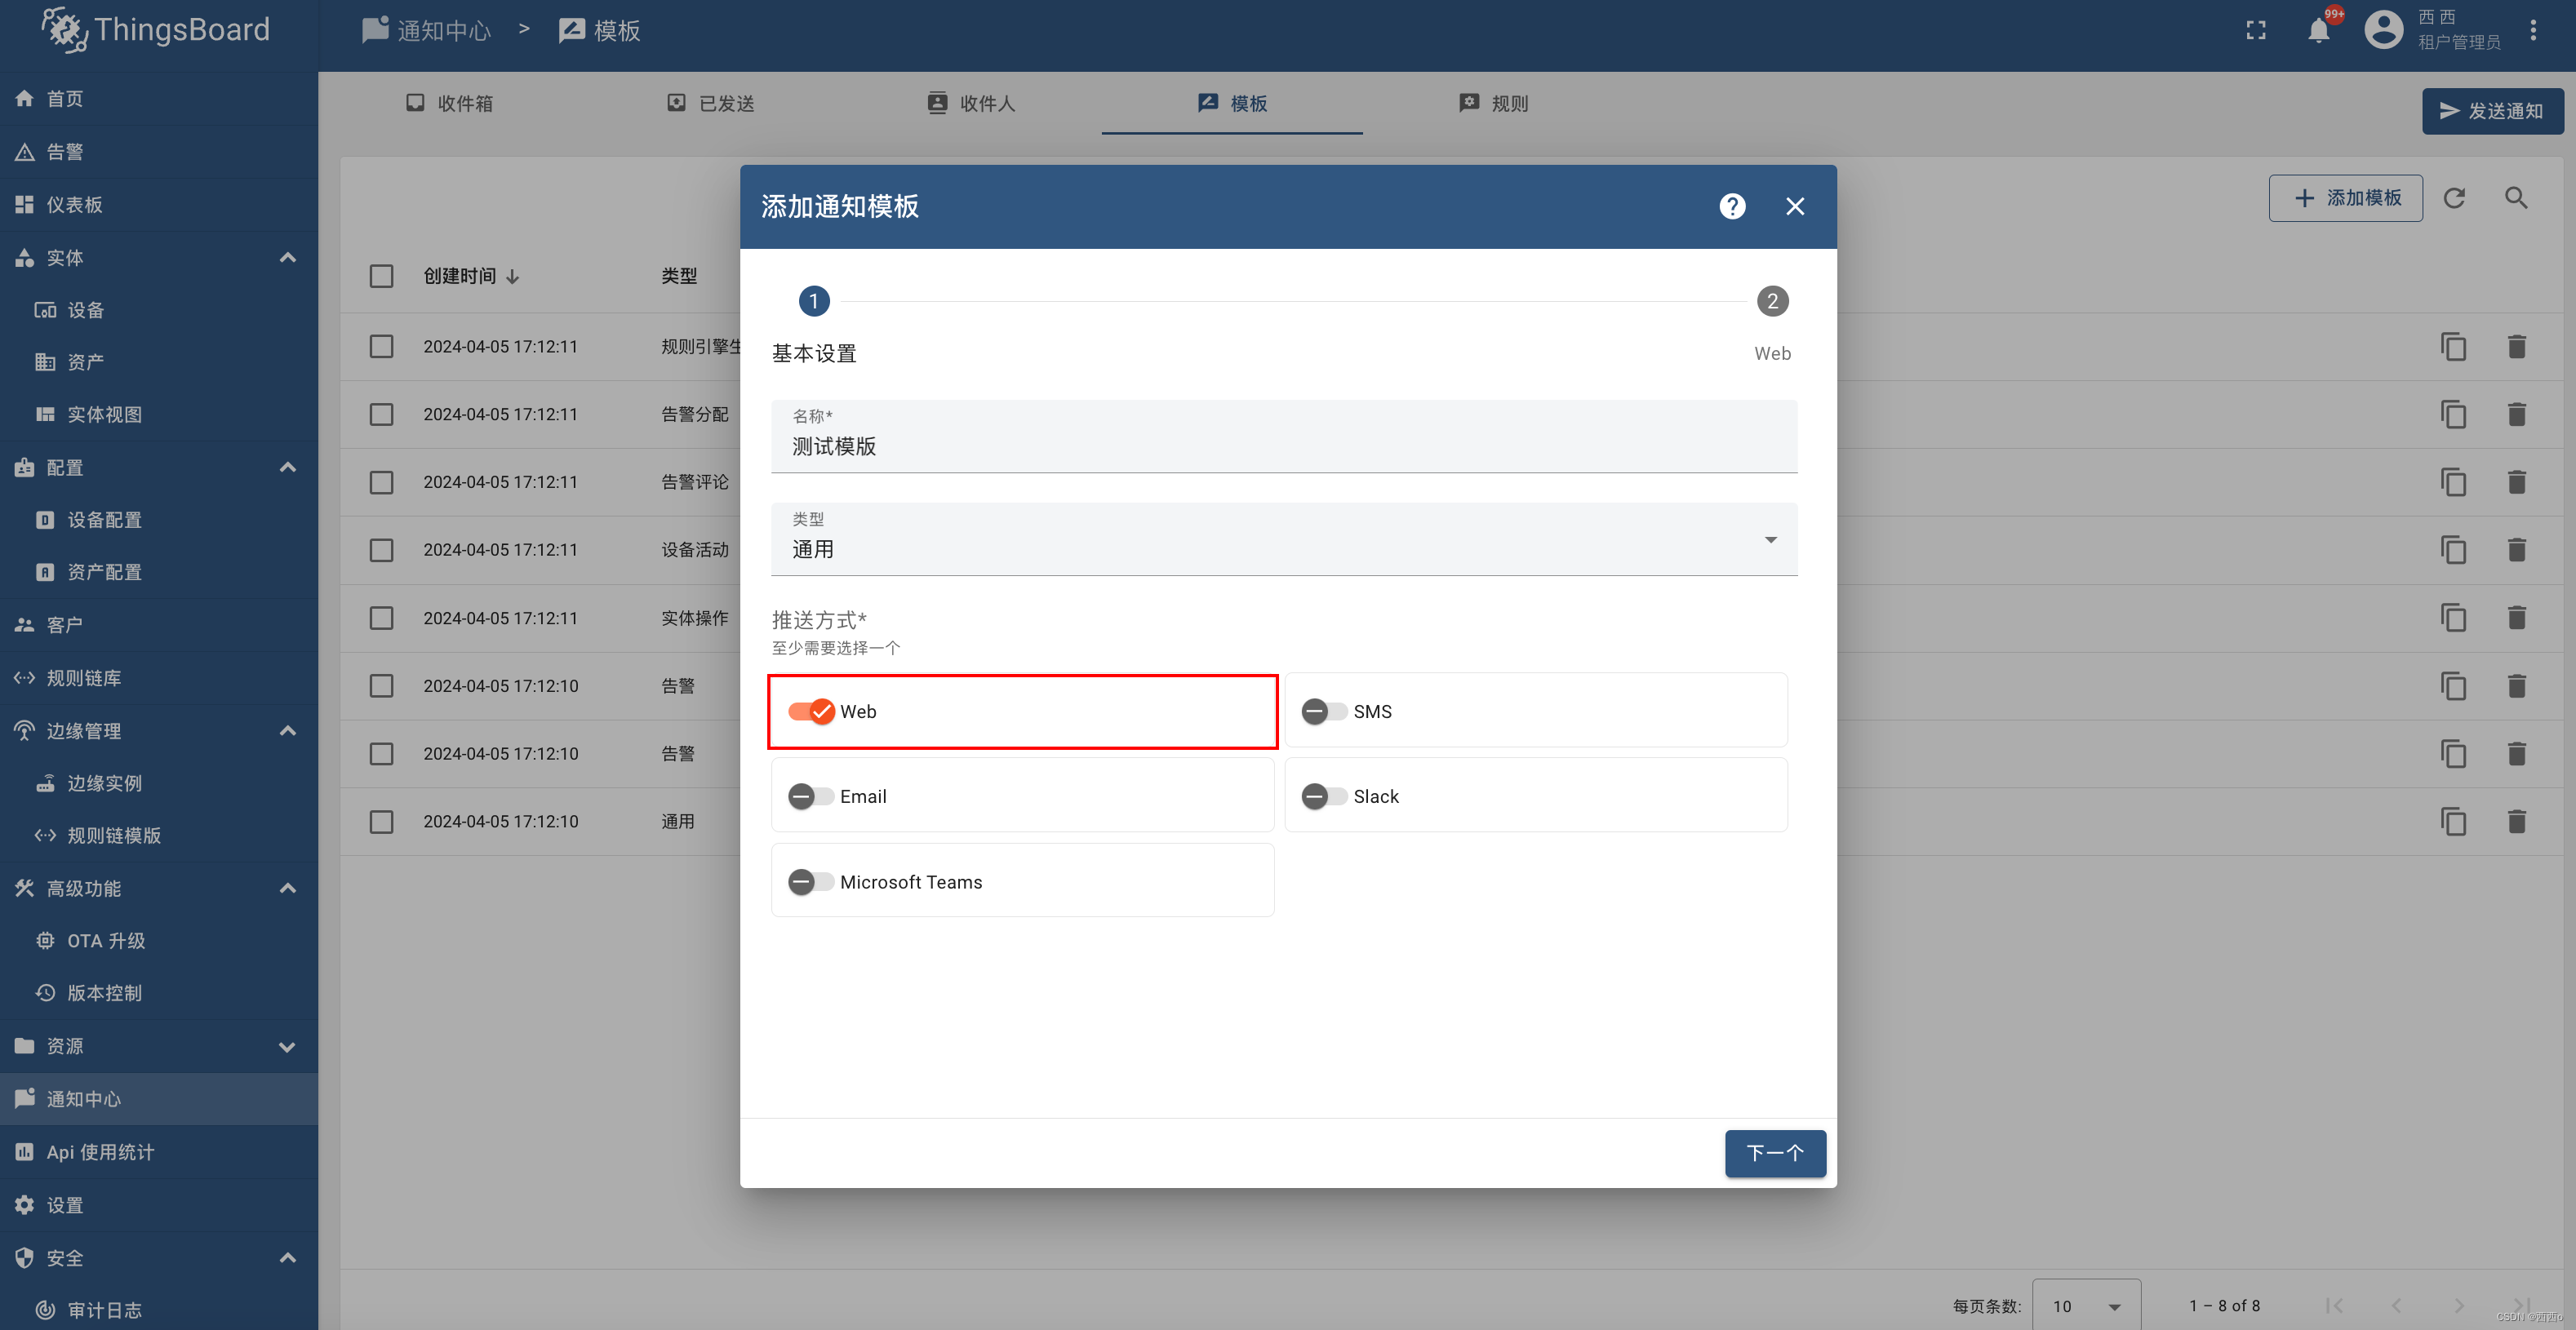Delete the last template row (通用)

click(x=2516, y=822)
